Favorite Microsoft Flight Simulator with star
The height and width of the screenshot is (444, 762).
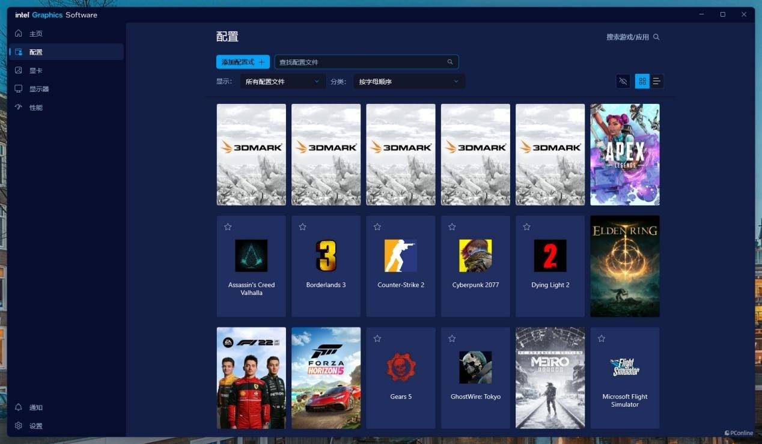[x=602, y=339]
